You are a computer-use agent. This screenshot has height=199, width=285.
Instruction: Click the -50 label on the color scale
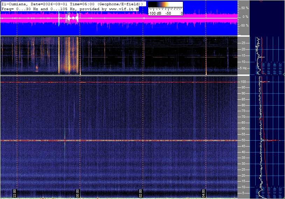tap(168, 13)
